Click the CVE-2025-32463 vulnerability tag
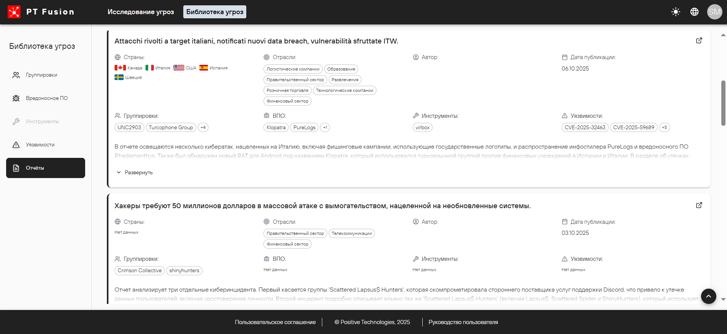727x334 pixels. coord(585,128)
